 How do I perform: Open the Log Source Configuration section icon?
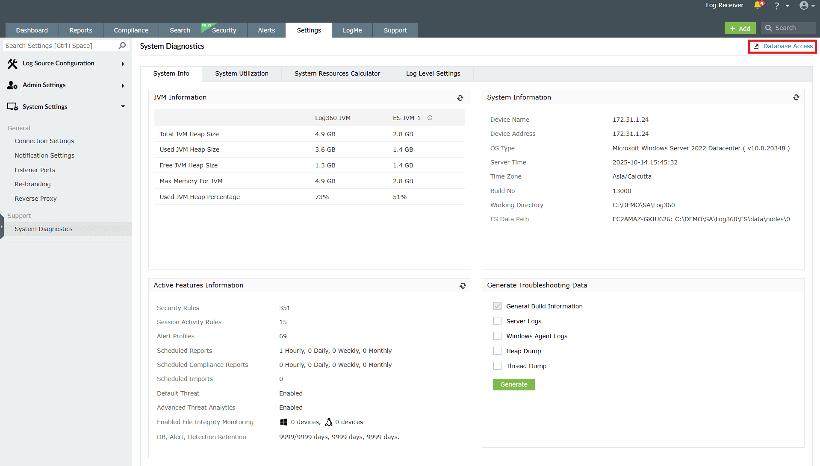[12, 63]
